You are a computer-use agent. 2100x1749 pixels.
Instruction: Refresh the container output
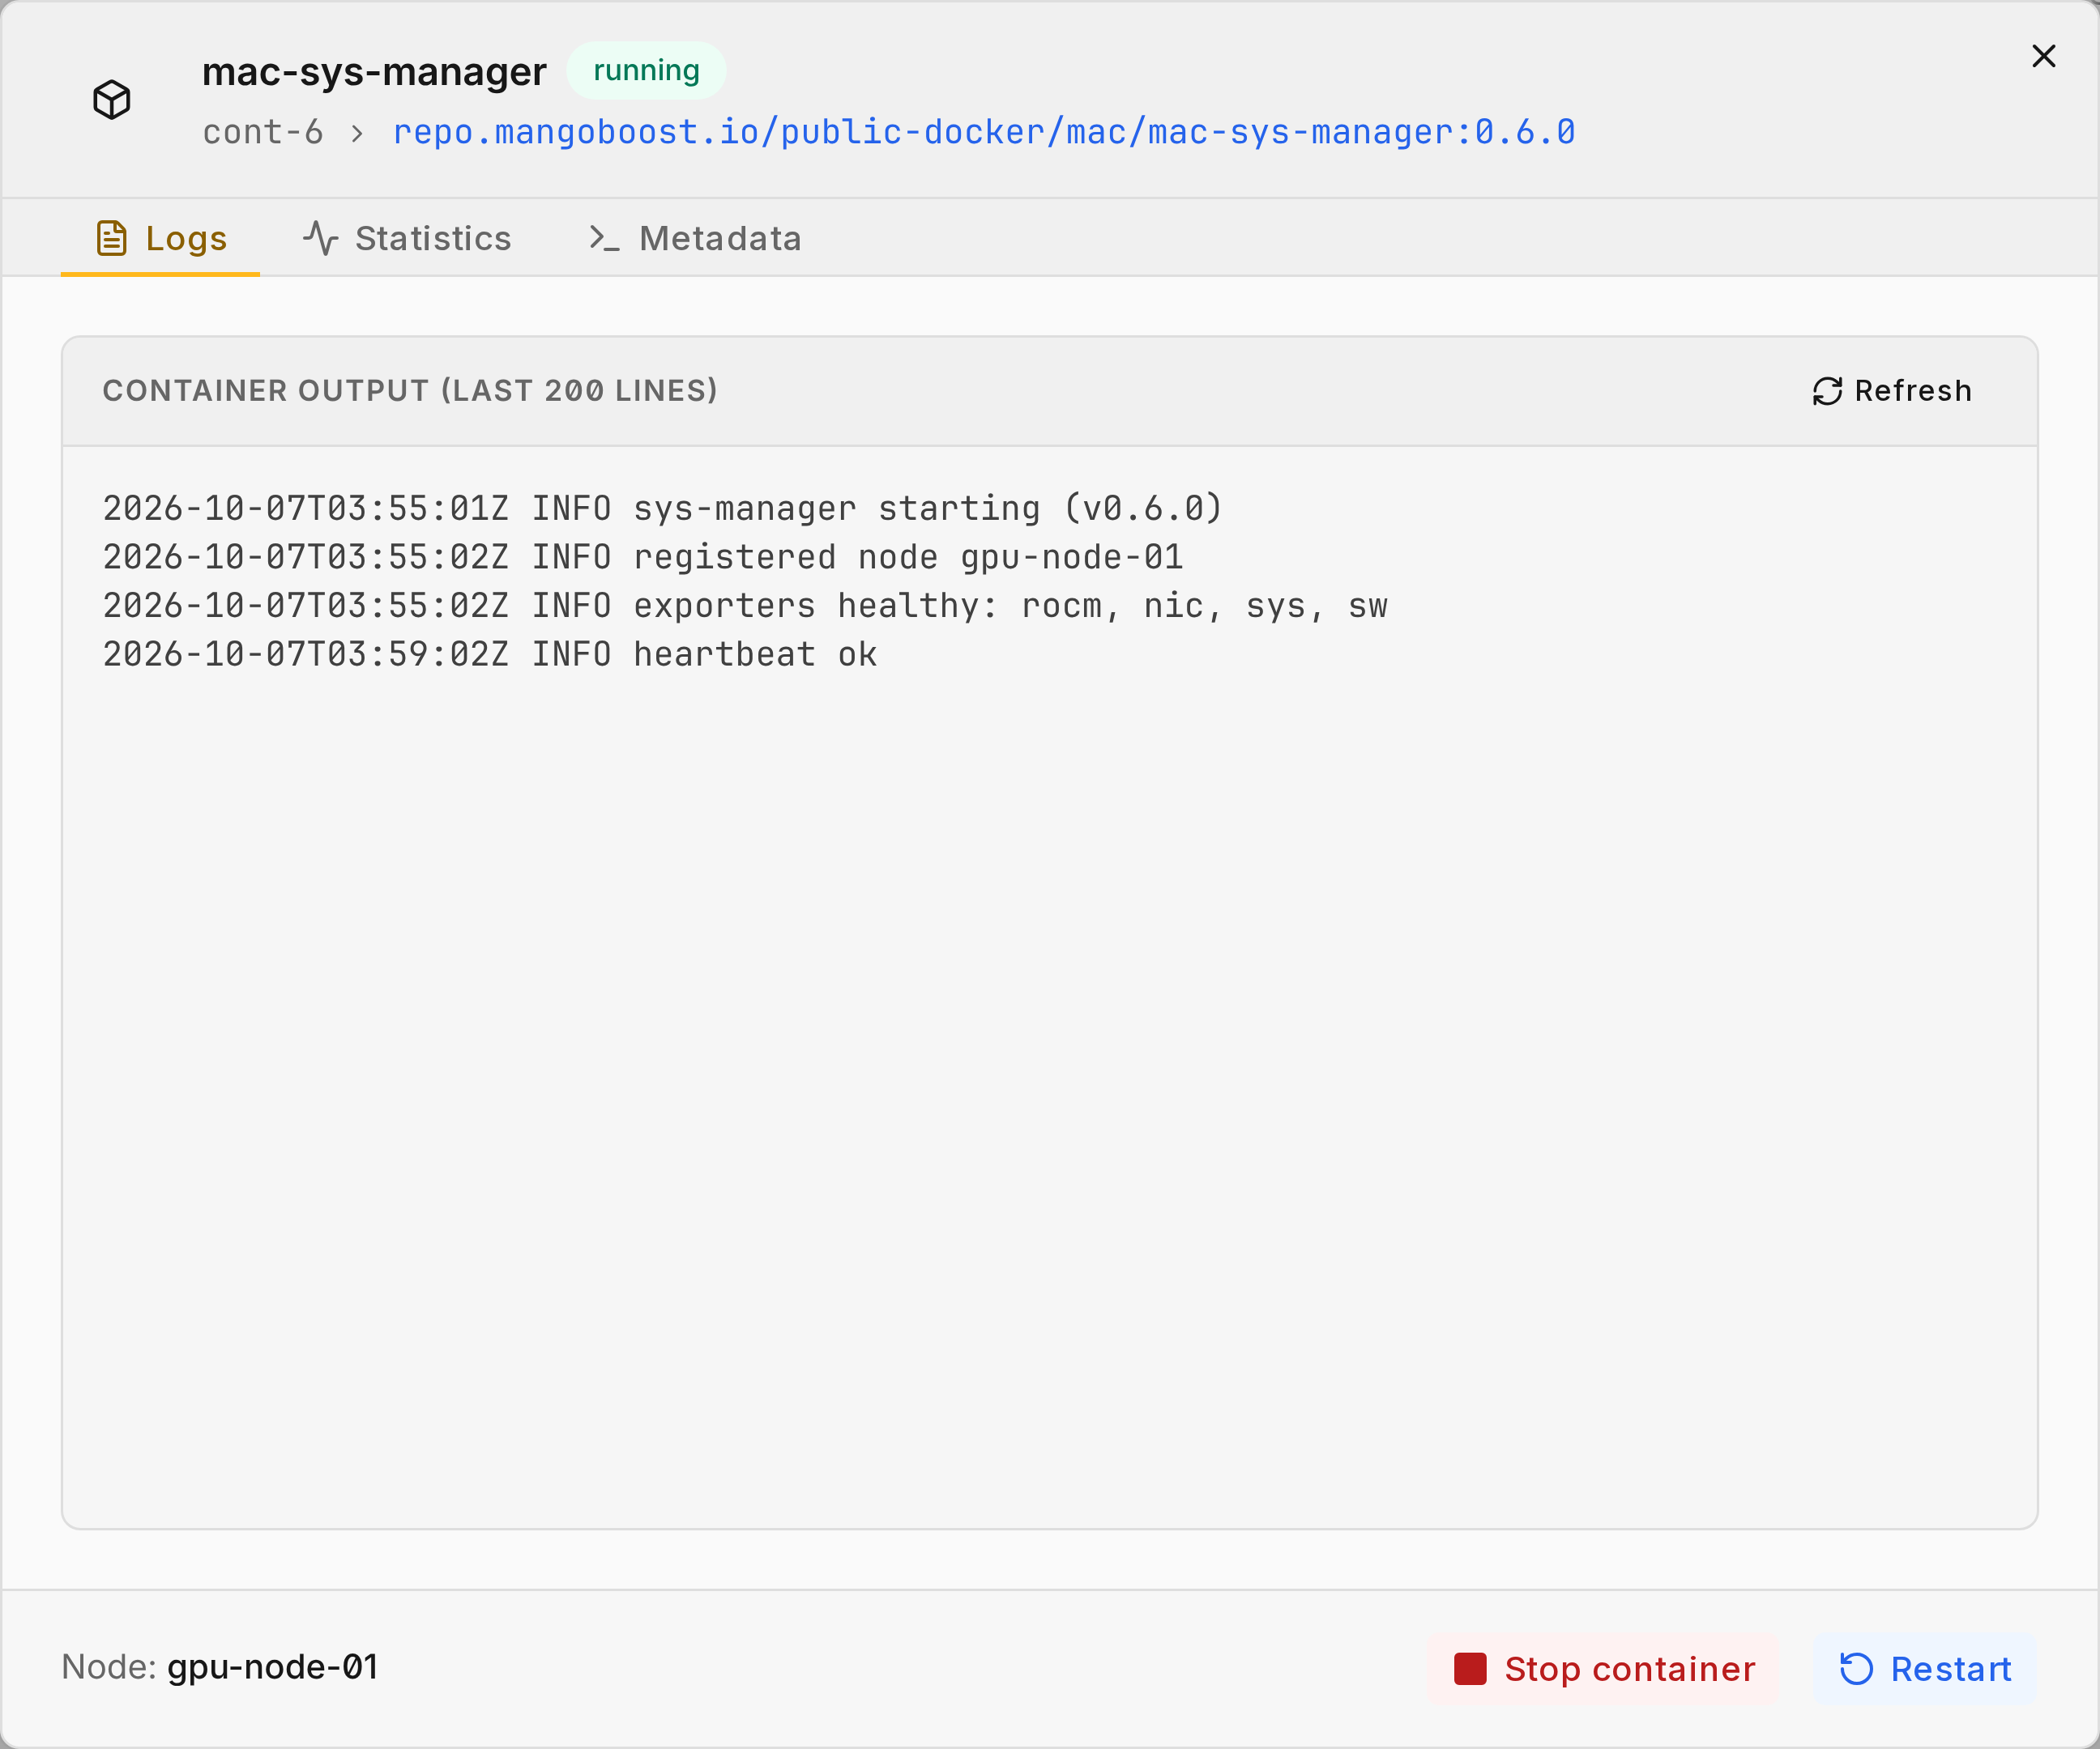click(1892, 391)
